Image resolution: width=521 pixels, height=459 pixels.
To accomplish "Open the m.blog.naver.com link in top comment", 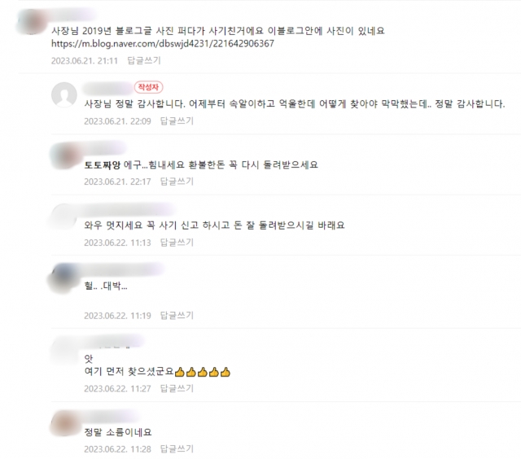I will [x=163, y=43].
